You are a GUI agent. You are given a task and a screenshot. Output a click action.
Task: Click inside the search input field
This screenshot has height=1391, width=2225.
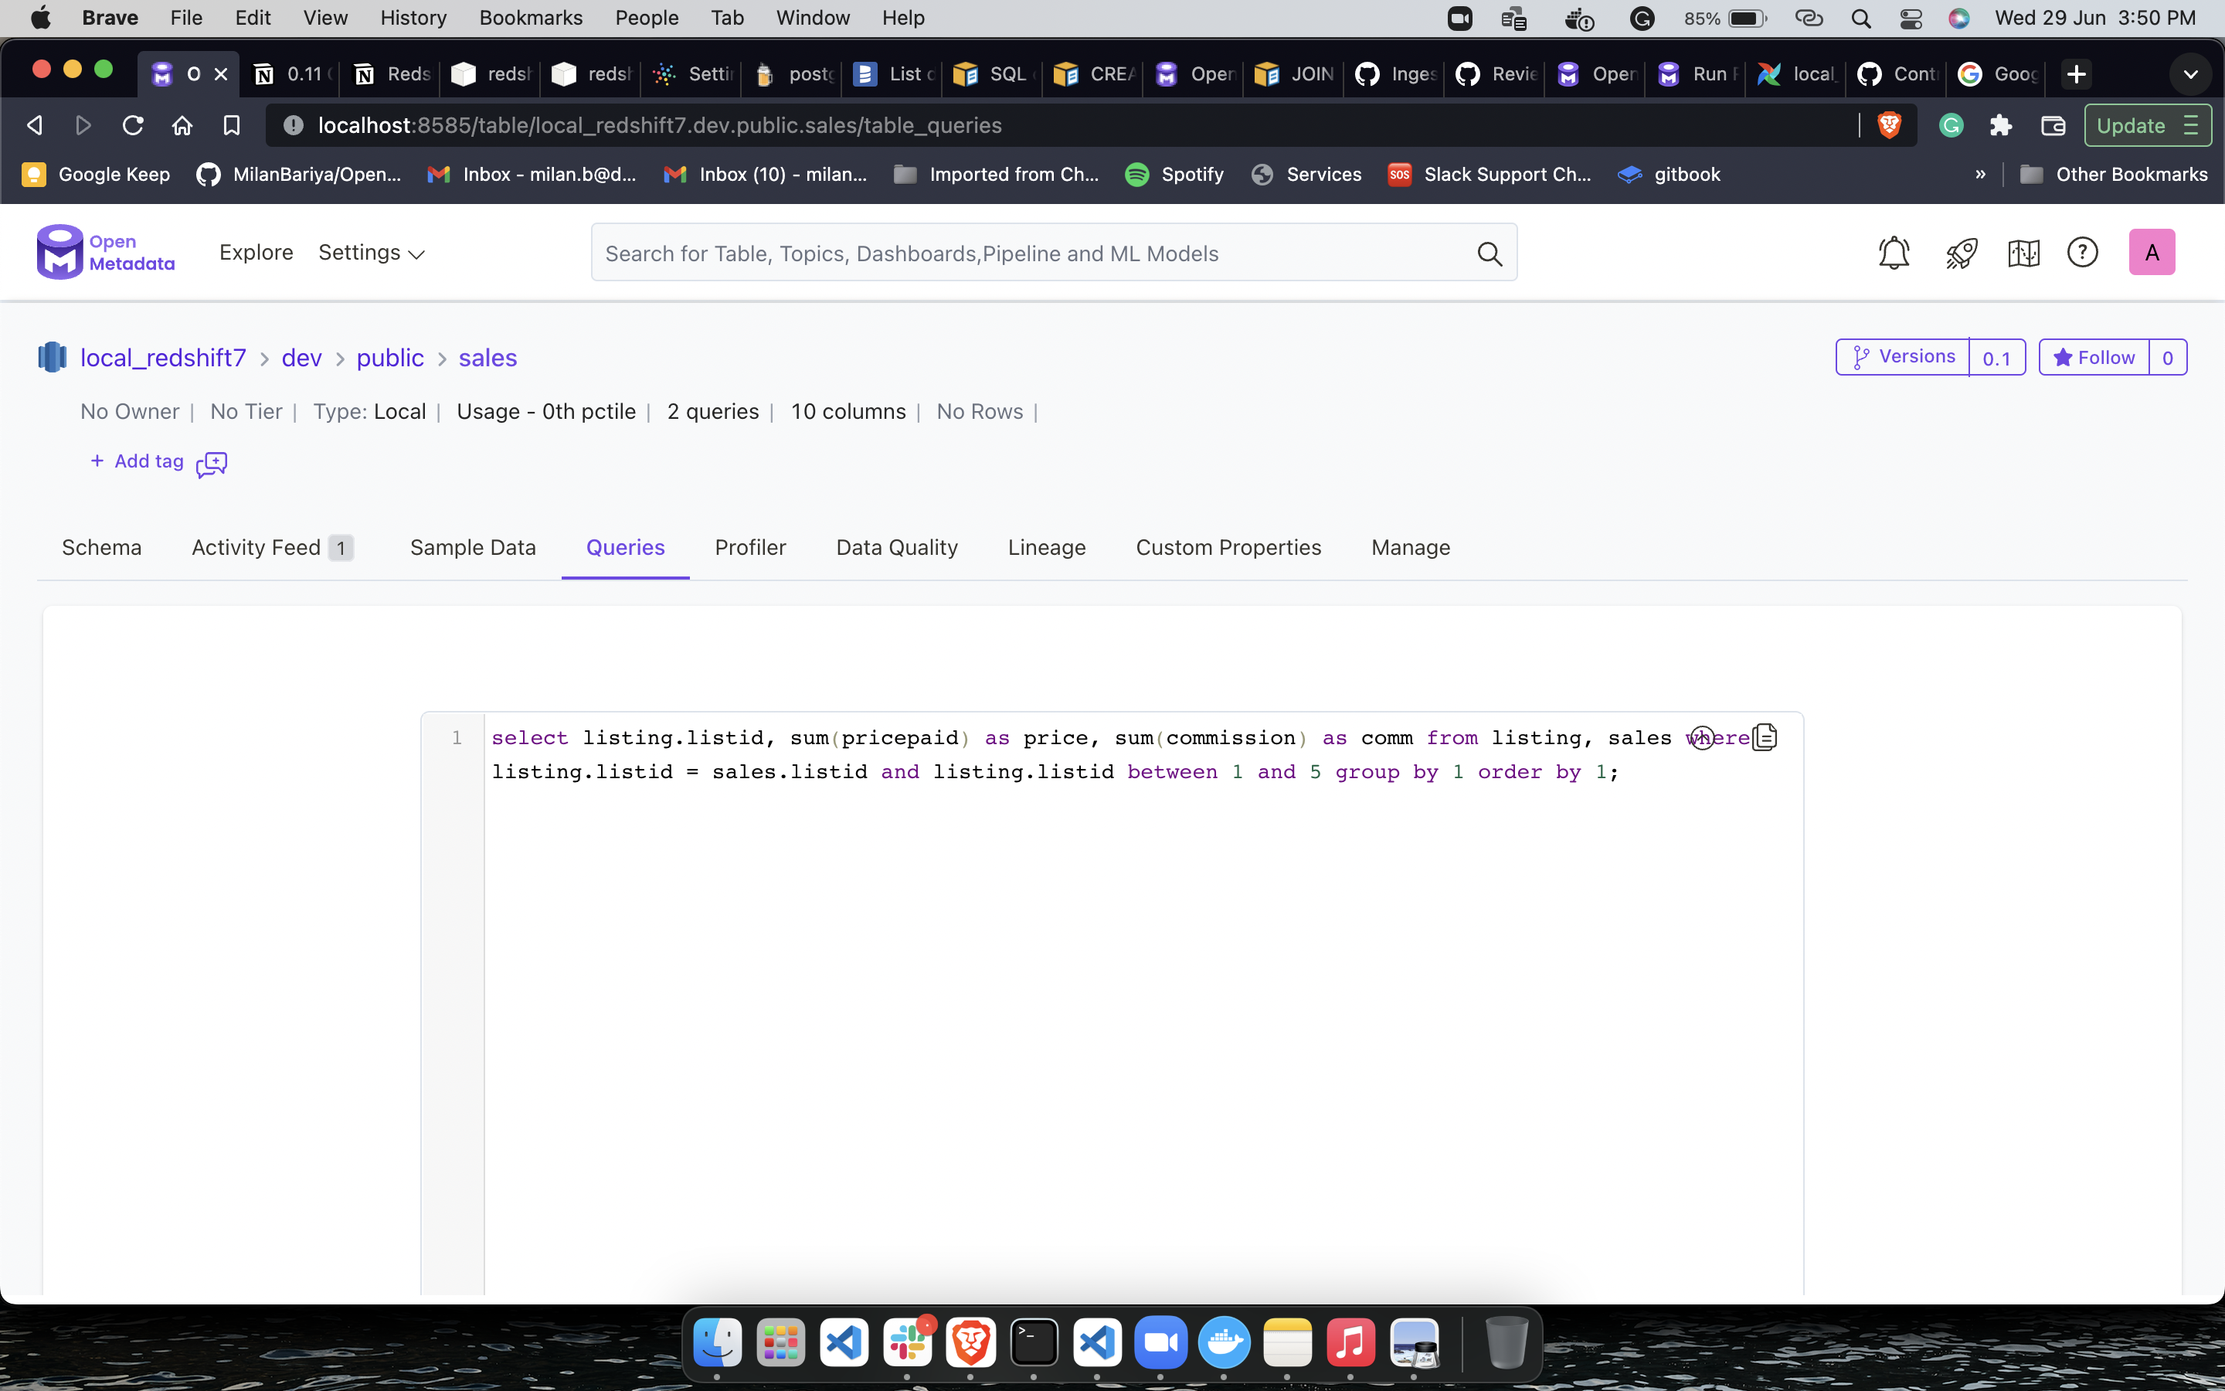(1011, 252)
